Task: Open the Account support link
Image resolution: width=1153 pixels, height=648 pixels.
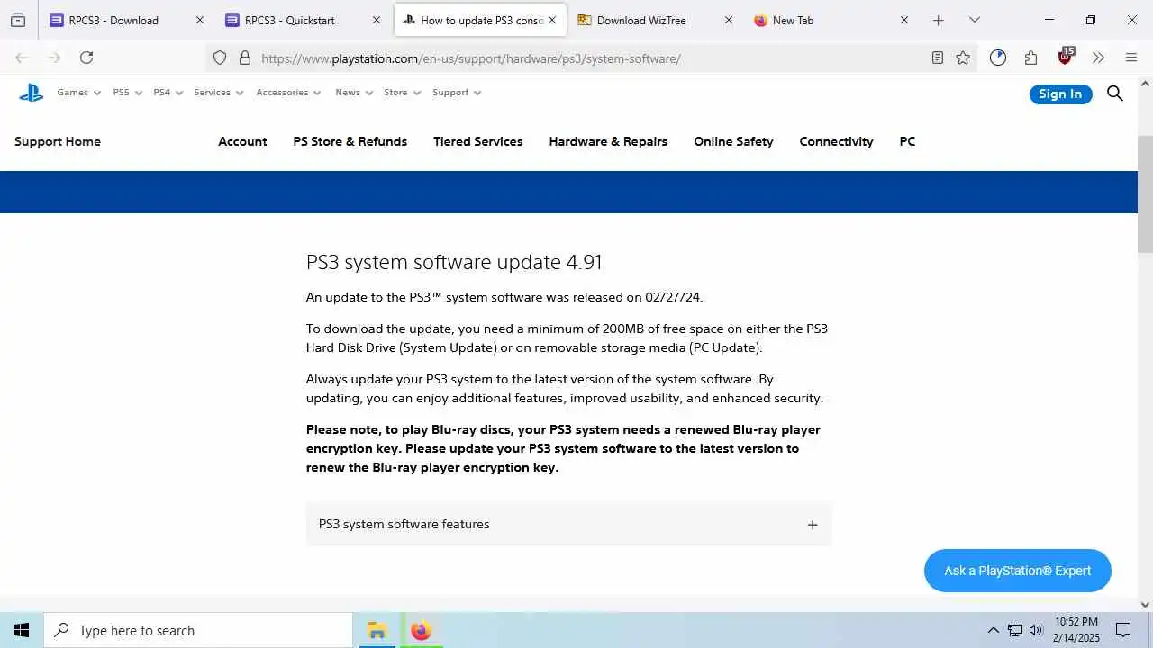Action: [x=242, y=141]
